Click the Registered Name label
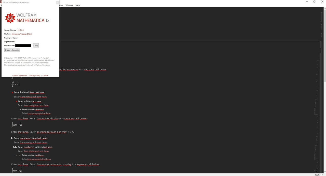The height and width of the screenshot is (176, 326). tap(11, 38)
